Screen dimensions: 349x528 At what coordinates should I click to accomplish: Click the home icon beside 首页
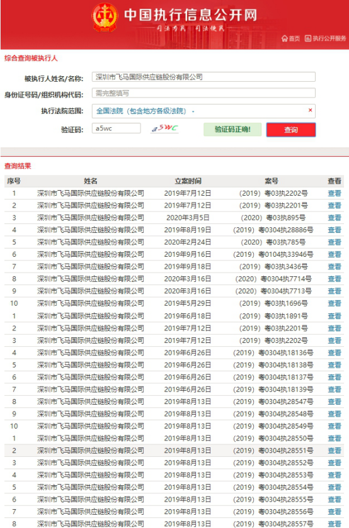coord(285,38)
